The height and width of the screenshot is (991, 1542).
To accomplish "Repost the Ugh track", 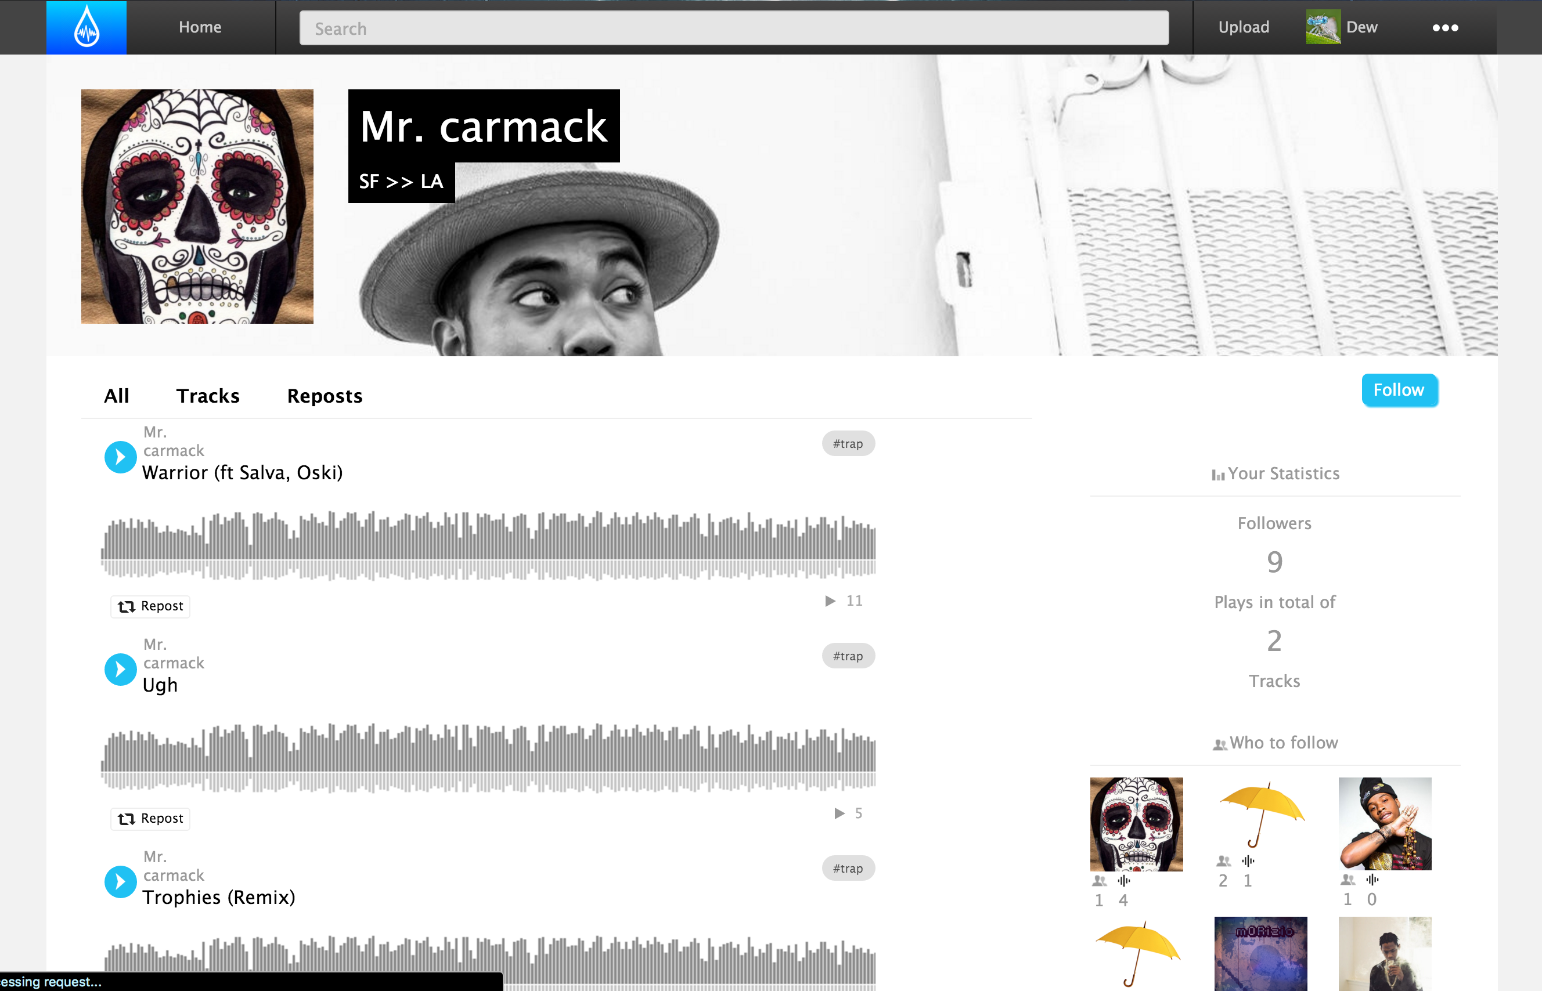I will tap(150, 819).
